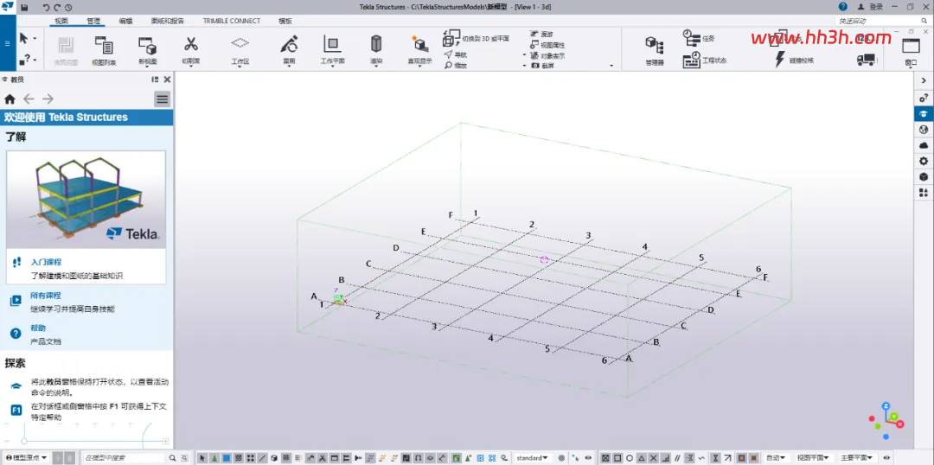The image size is (934, 465).
Task: Open the blue file menu hamburger button
Action: pyautogui.click(x=7, y=43)
